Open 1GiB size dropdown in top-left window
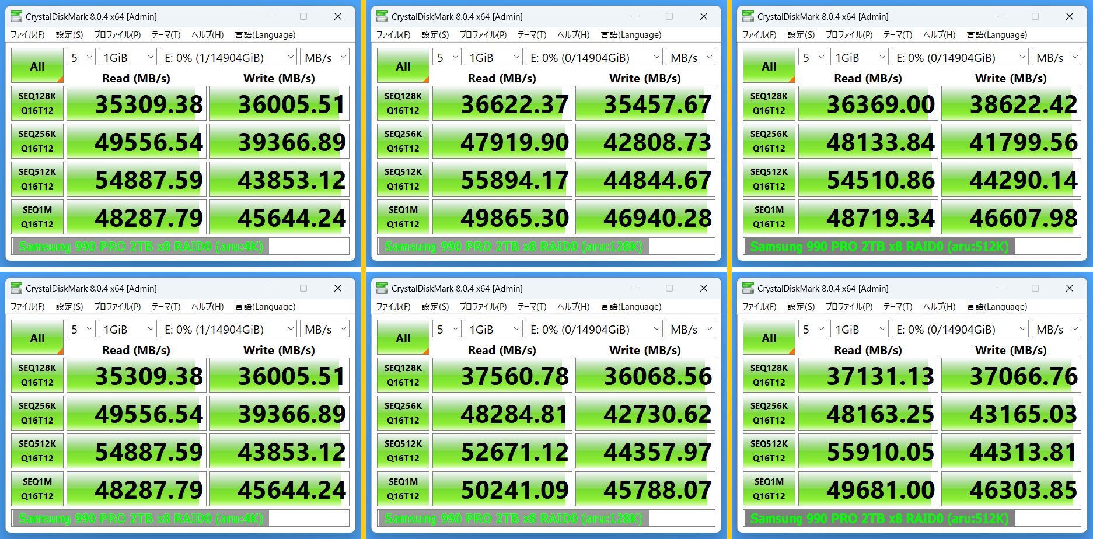The height and width of the screenshot is (539, 1093). [x=127, y=57]
